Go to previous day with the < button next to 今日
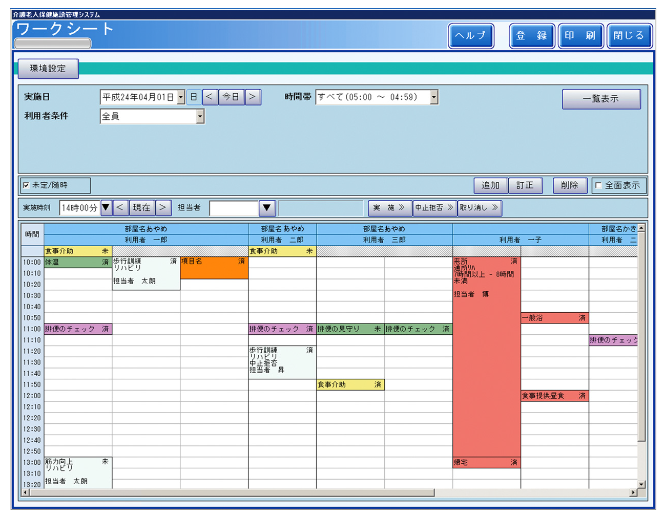This screenshot has height=517, width=665. (210, 97)
